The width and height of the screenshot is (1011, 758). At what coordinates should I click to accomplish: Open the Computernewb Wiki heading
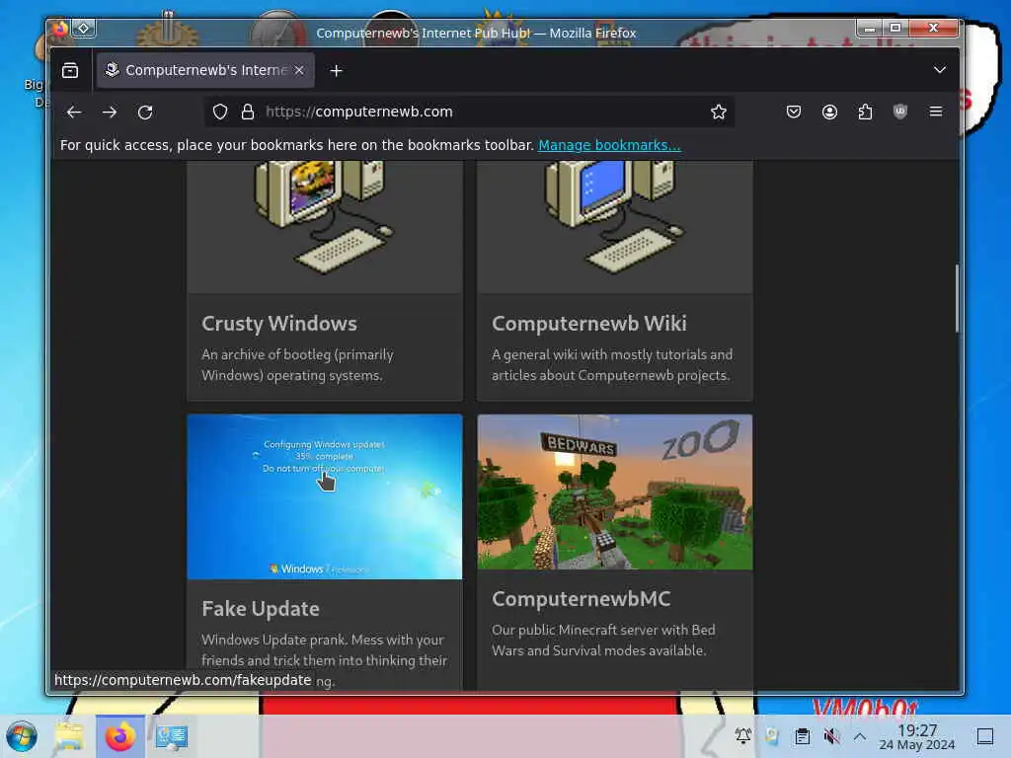pos(589,323)
